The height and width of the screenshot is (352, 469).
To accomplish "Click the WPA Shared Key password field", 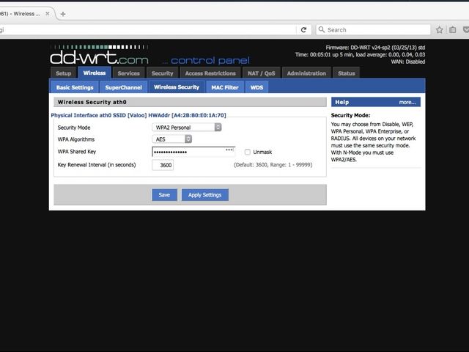I will tap(193, 152).
